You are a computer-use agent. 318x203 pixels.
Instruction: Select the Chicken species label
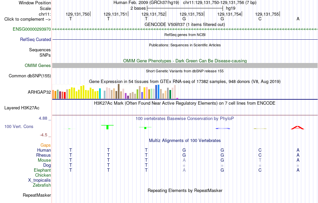tap(43, 175)
